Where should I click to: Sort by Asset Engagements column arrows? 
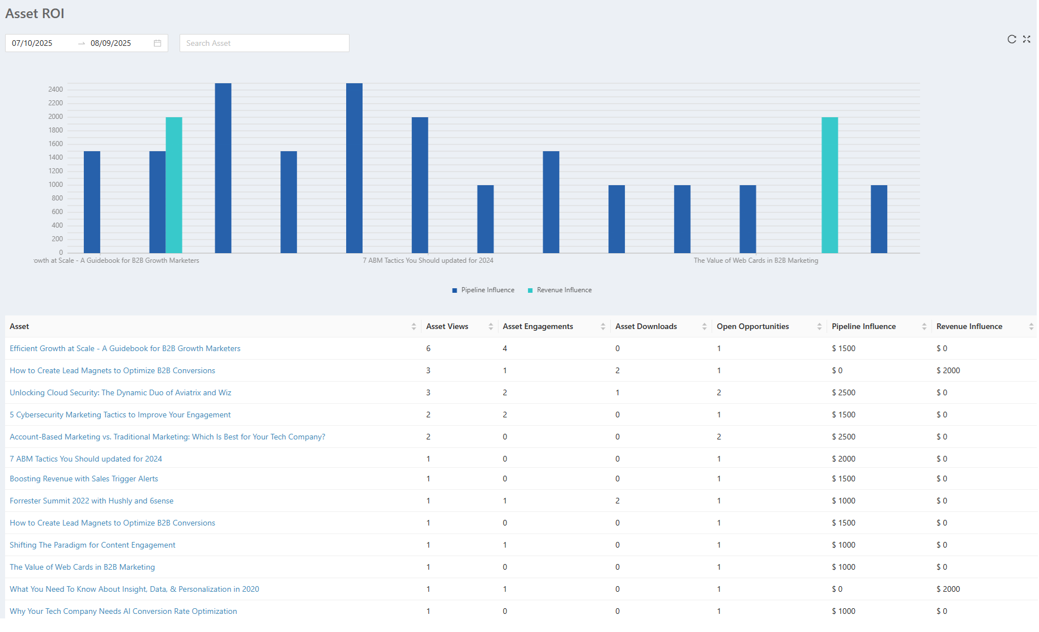[603, 327]
